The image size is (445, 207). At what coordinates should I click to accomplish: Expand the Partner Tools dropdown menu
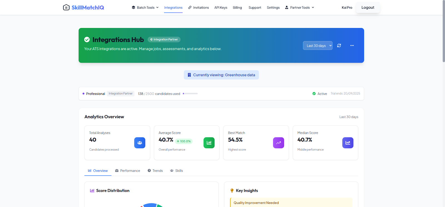(300, 7)
